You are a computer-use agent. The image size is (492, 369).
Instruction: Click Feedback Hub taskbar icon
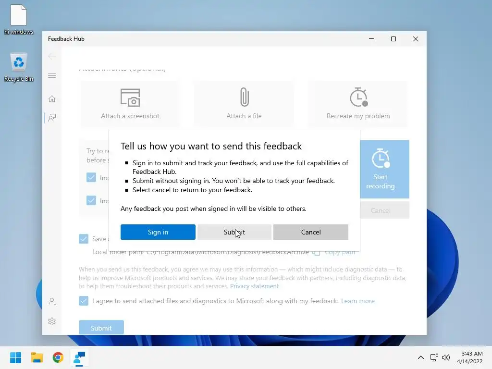click(79, 357)
